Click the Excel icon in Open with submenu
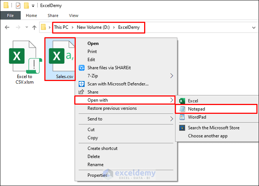This screenshot has height=186, width=259. point(182,101)
